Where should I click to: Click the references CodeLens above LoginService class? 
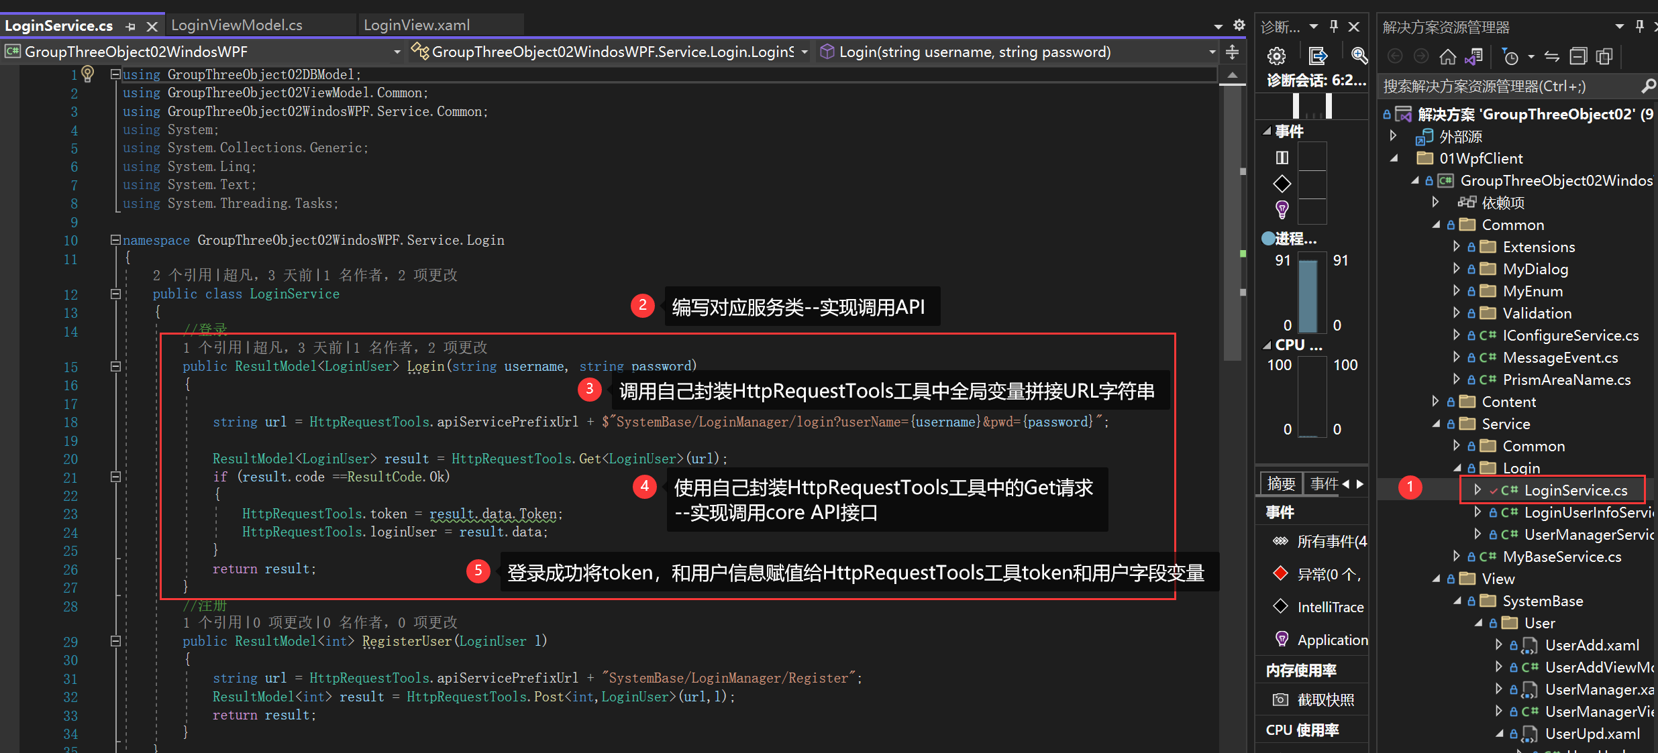pyautogui.click(x=181, y=276)
